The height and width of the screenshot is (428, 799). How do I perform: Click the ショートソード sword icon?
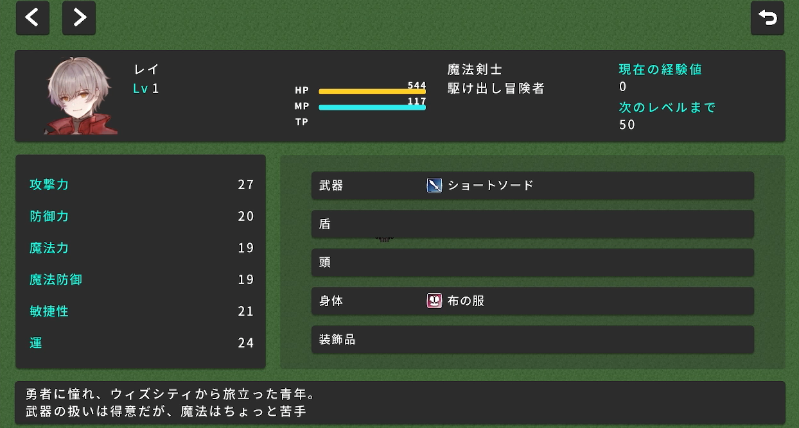pos(435,185)
